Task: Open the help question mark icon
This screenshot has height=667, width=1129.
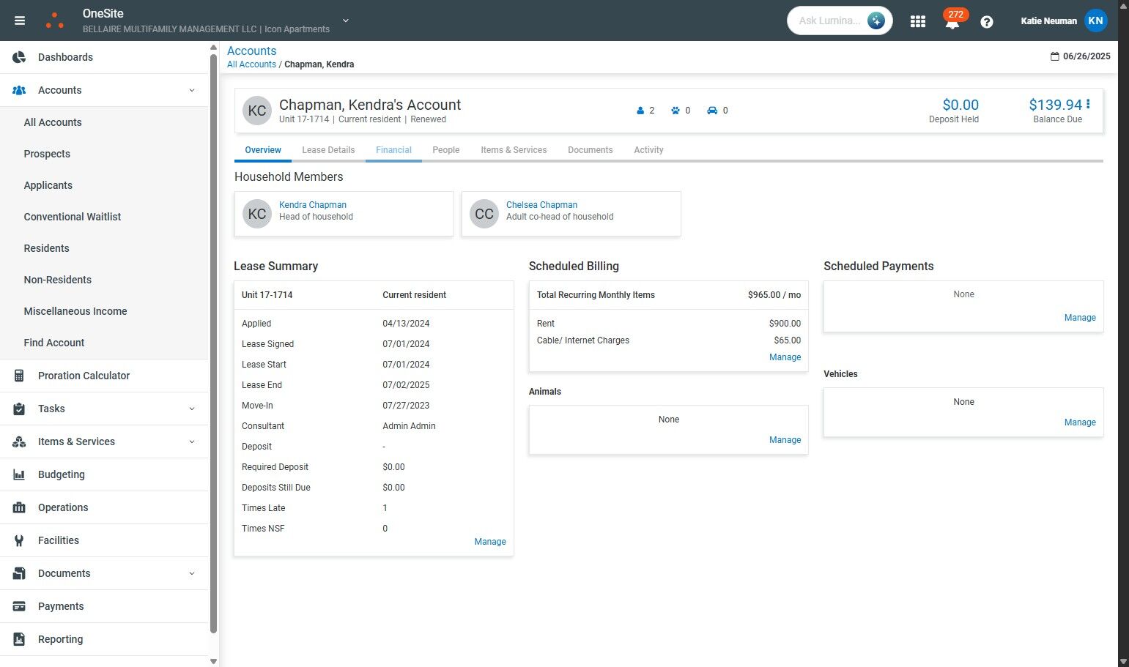Action: pyautogui.click(x=987, y=22)
